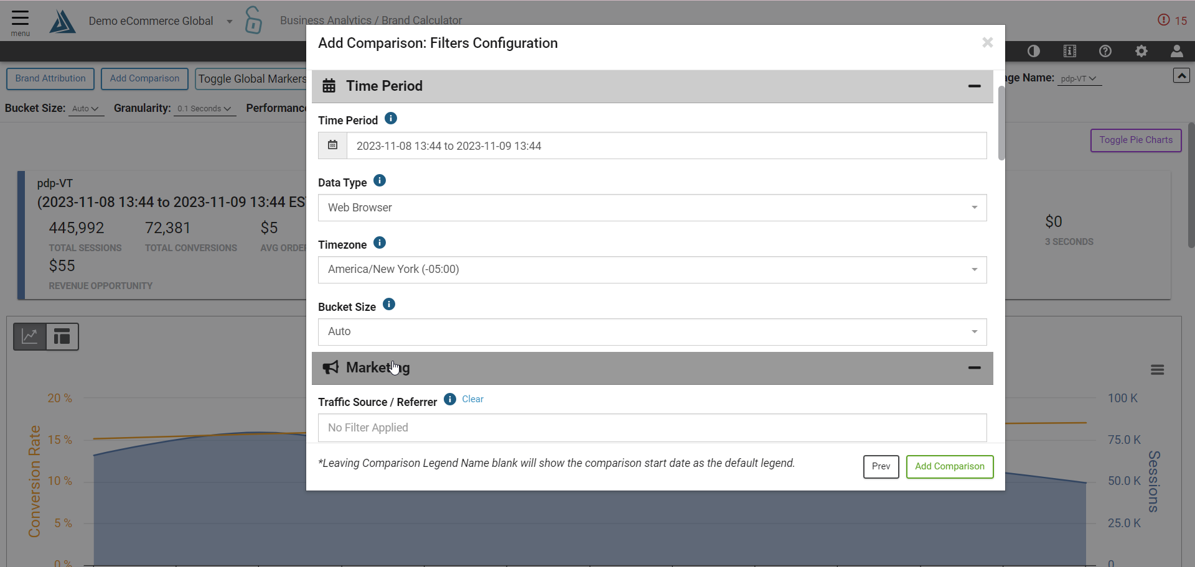Click the green Add Comparison button
The height and width of the screenshot is (567, 1195).
click(x=949, y=466)
